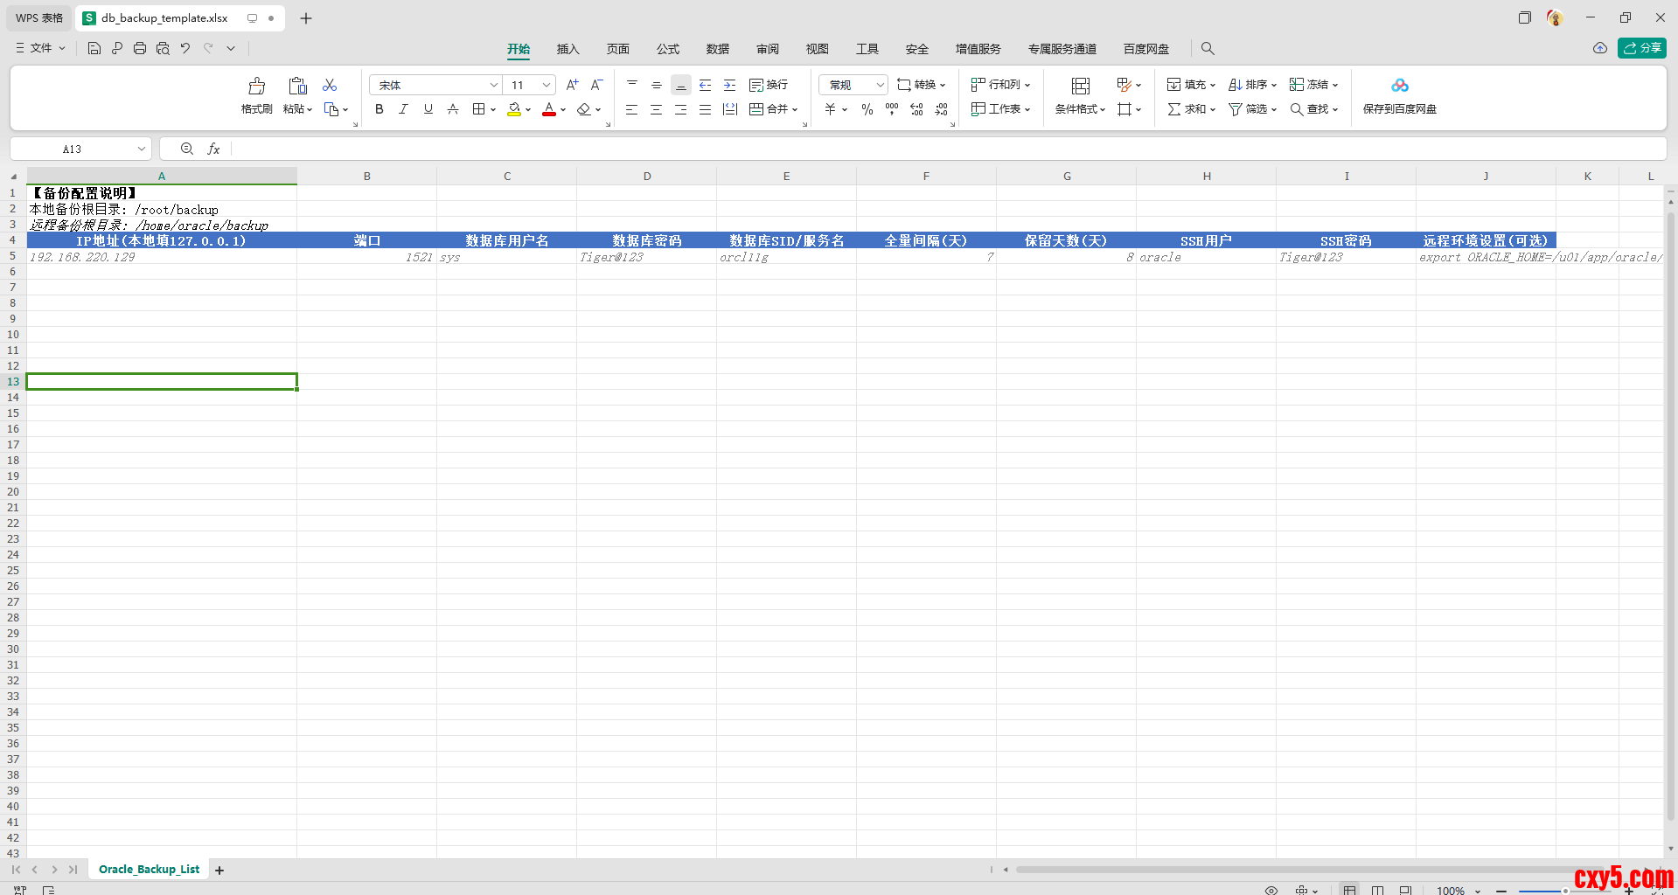Image resolution: width=1678 pixels, height=895 pixels.
Task: Switch to page break preview view
Action: [x=1378, y=890]
